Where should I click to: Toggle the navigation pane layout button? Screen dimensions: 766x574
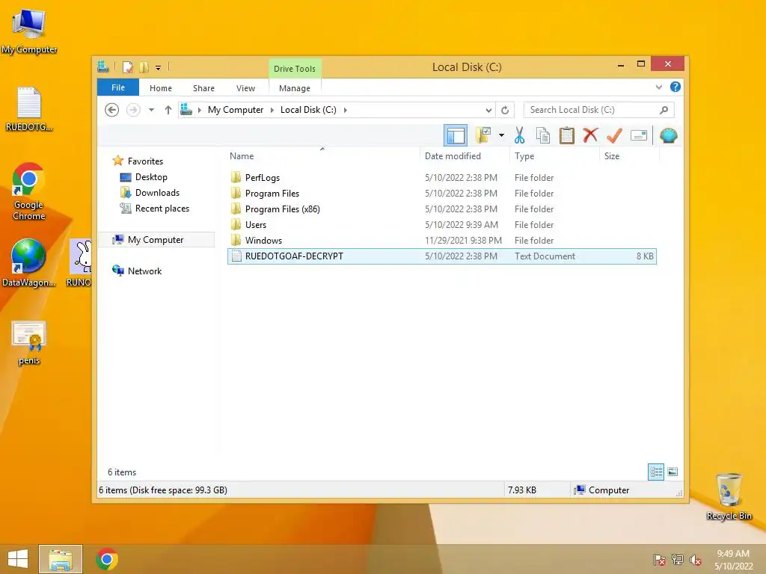click(x=456, y=136)
